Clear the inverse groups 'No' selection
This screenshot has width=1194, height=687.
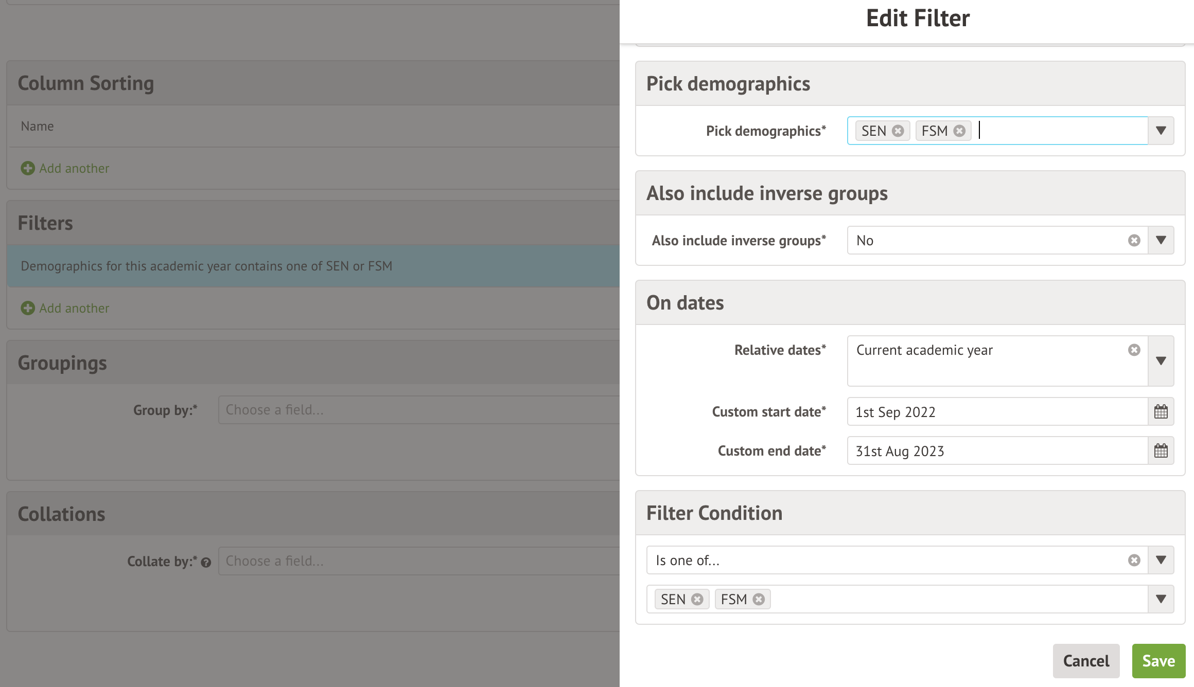[1134, 241]
